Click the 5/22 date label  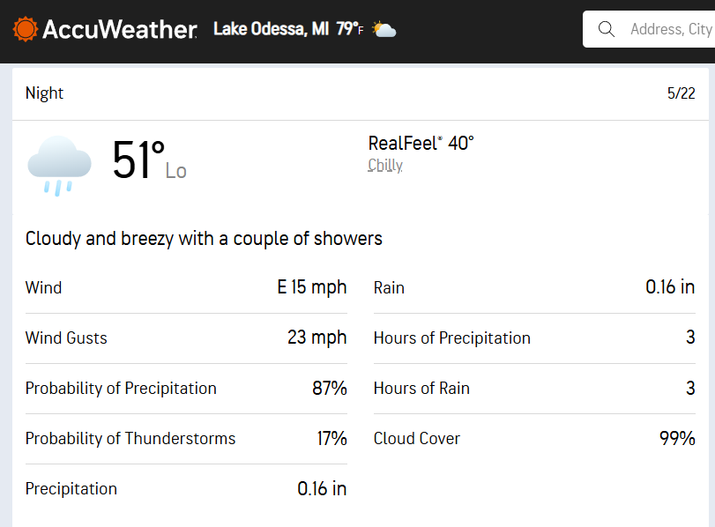(681, 93)
